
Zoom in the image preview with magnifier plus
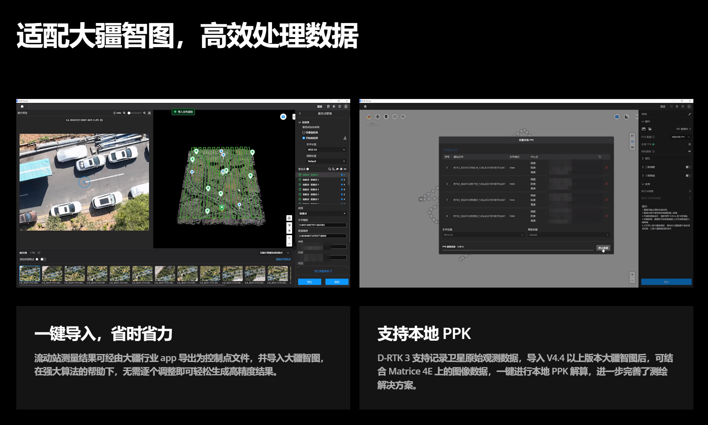[x=145, y=113]
